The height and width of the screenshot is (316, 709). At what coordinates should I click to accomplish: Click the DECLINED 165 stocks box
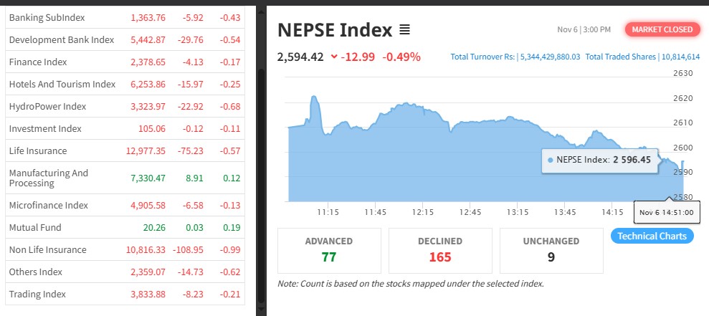[x=440, y=249]
